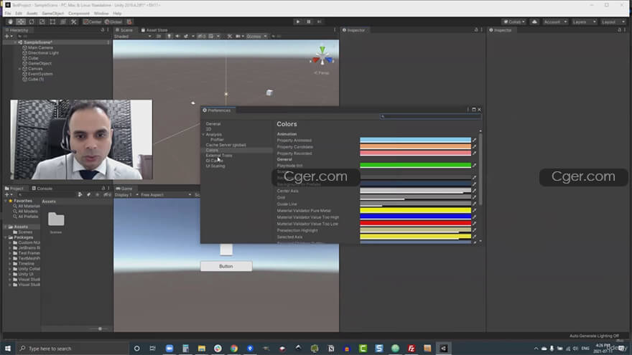Click the Hierarchy add plus button
Image resolution: width=632 pixels, height=355 pixels.
8,37
